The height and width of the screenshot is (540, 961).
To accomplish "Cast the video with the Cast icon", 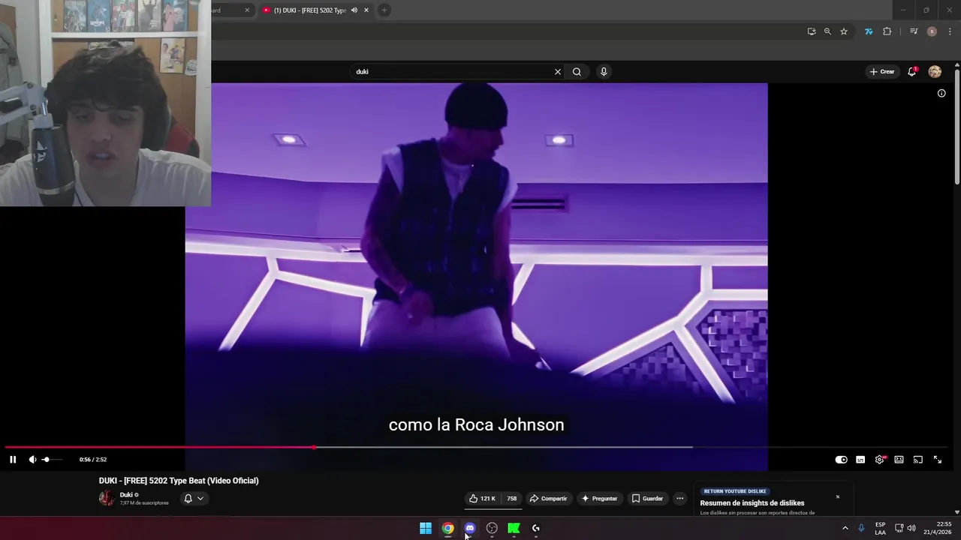I will click(918, 460).
